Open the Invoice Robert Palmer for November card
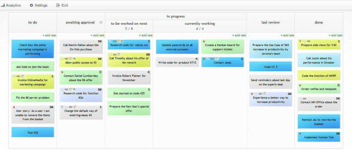The width and height of the screenshot is (352, 150). click(x=129, y=78)
